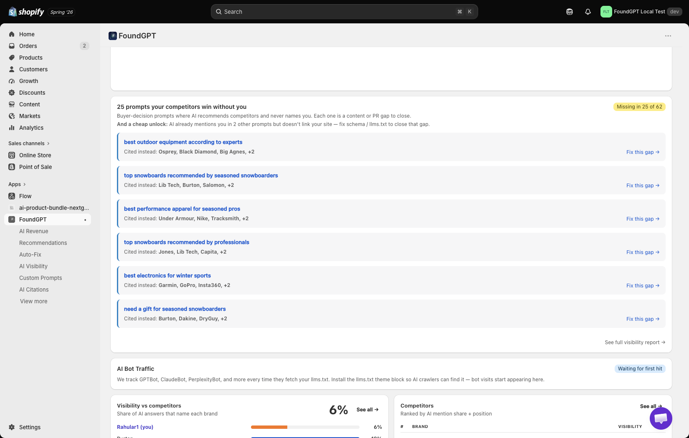The height and width of the screenshot is (438, 689).
Task: Click the Settings gear icon
Action: point(12,427)
